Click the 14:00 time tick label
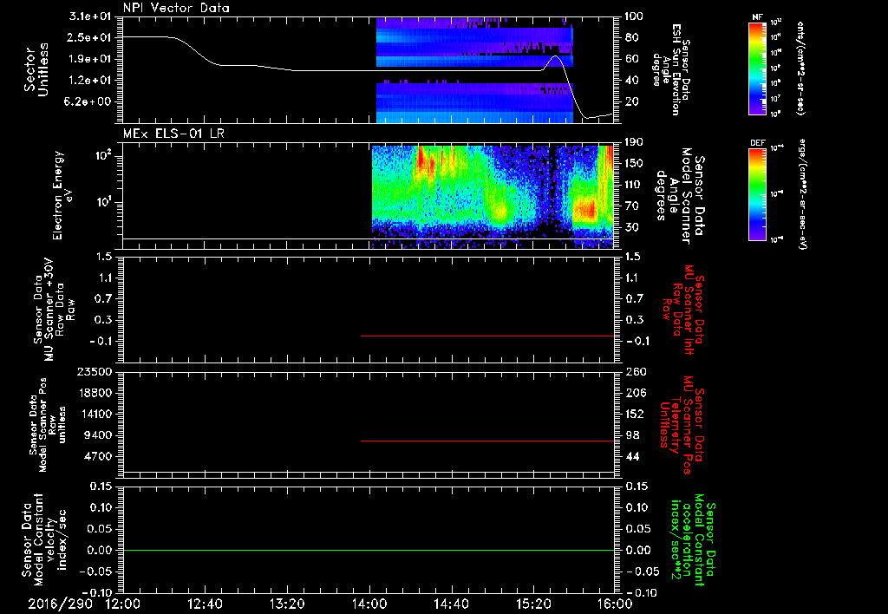This screenshot has width=888, height=614. click(369, 604)
